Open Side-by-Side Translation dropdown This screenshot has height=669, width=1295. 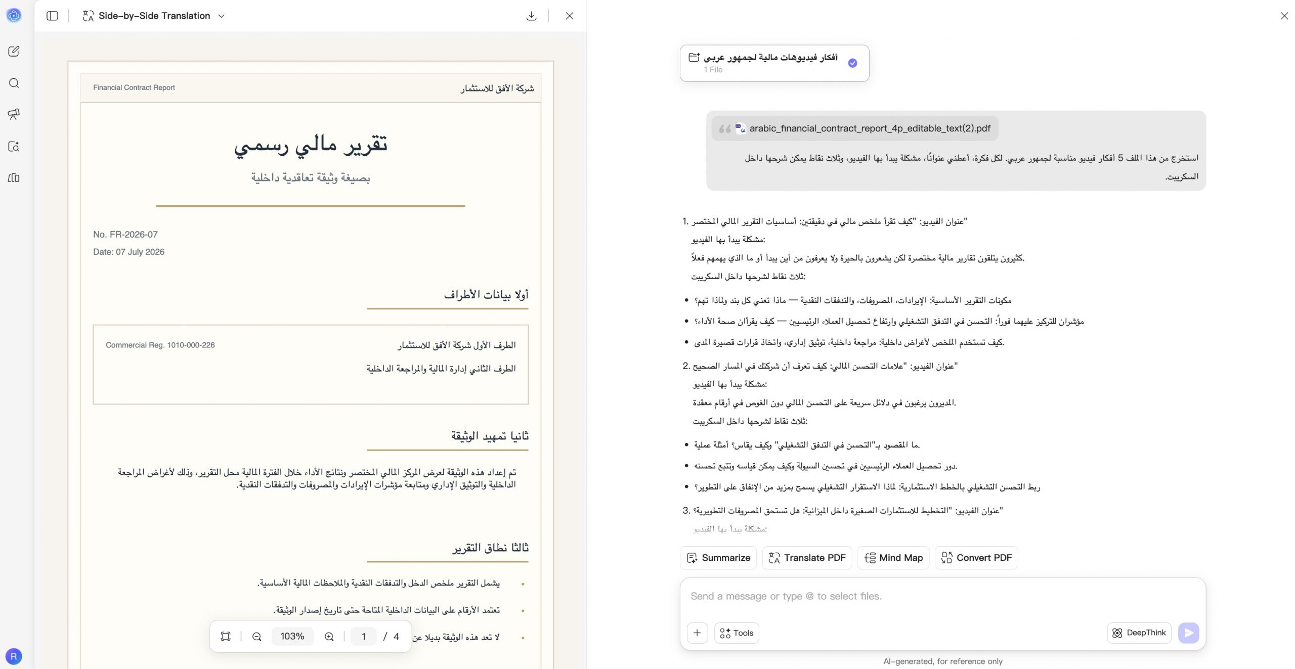(154, 16)
